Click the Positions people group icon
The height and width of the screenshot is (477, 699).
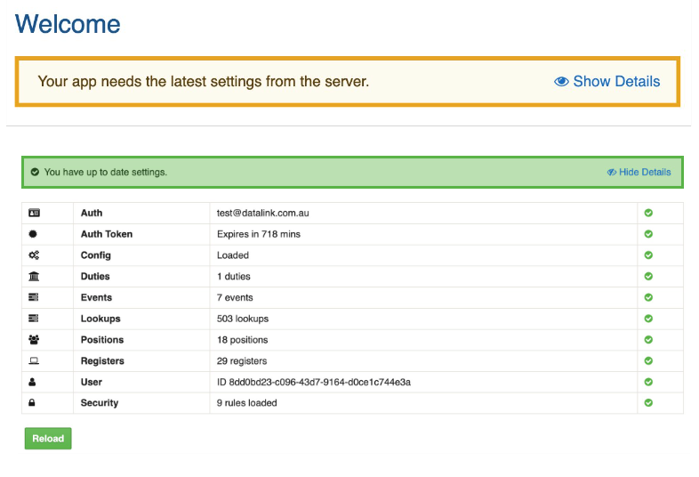tap(34, 340)
